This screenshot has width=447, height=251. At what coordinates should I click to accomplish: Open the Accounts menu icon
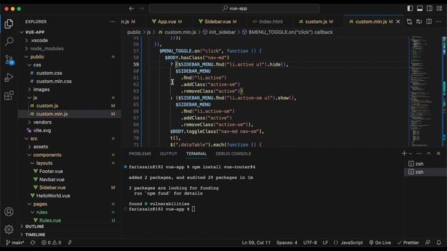tap(9, 212)
